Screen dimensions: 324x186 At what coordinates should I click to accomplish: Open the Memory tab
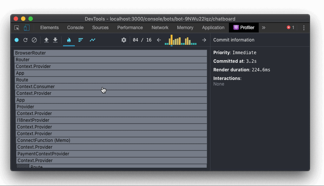185,27
